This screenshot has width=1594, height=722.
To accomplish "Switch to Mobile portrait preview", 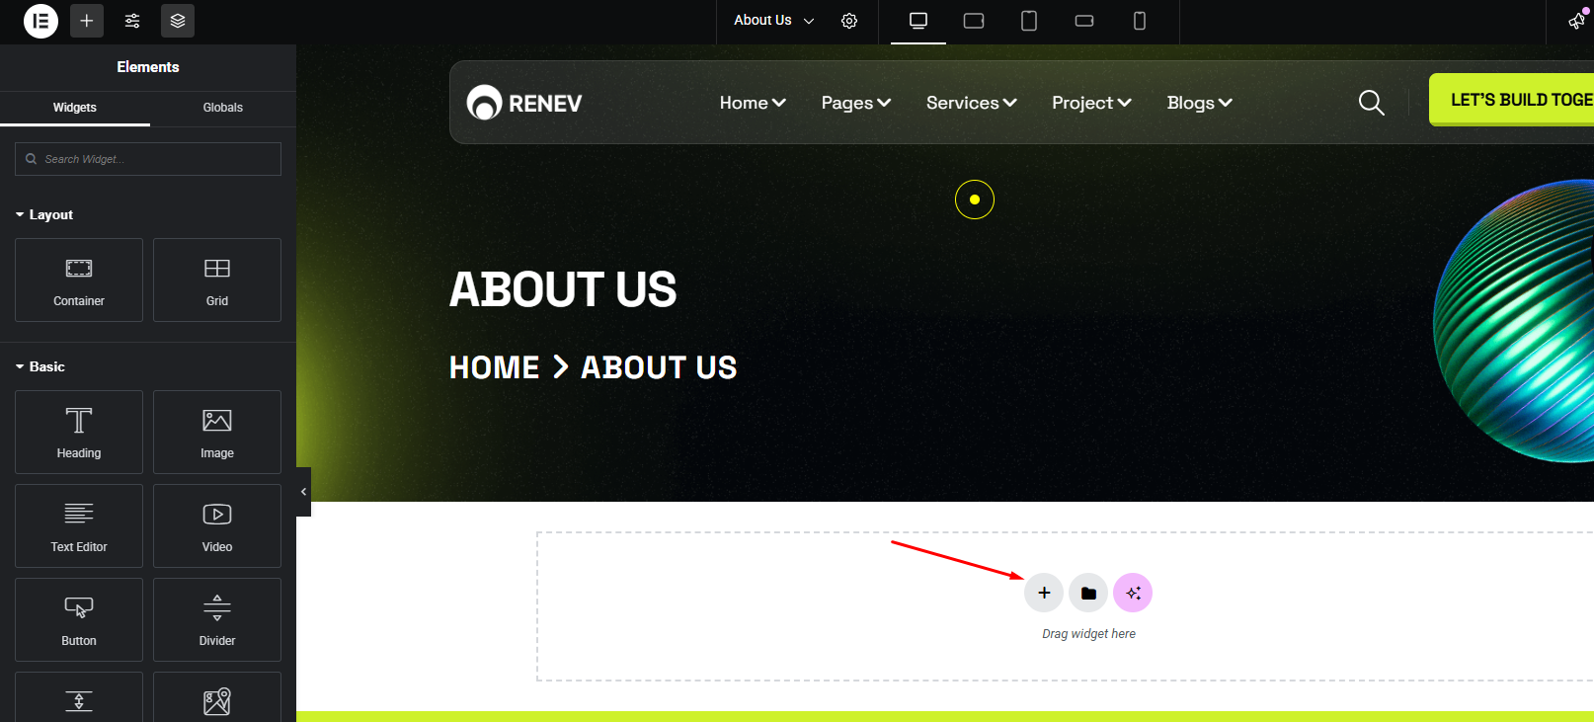I will click(x=1140, y=21).
